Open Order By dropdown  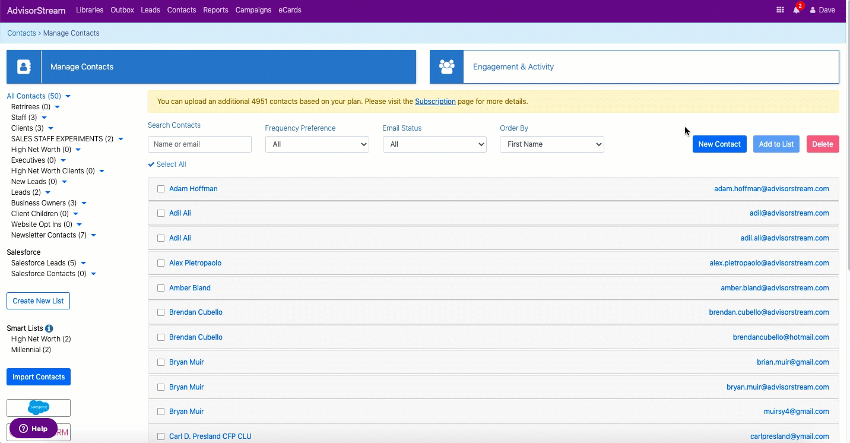(x=552, y=144)
